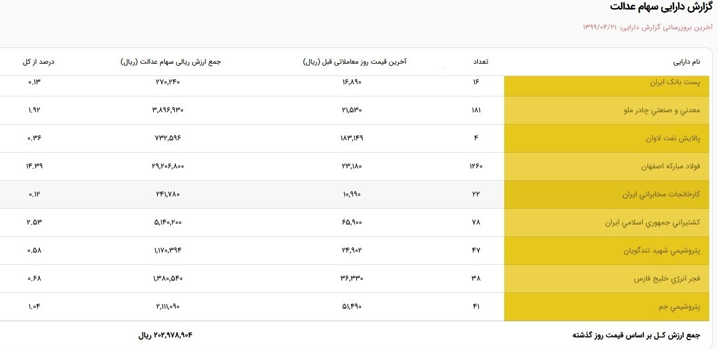718x349 pixels.
Task: Click the 'جمع ارزش ریالی سهام عدالت' header
Action: 171,62
